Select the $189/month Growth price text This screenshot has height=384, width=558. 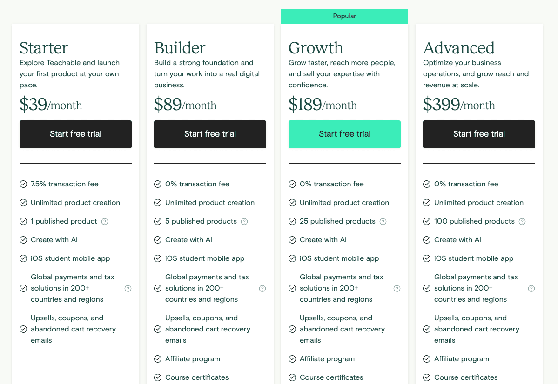(x=322, y=104)
